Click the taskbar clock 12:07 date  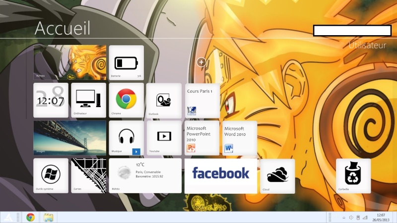pyautogui.click(x=381, y=218)
